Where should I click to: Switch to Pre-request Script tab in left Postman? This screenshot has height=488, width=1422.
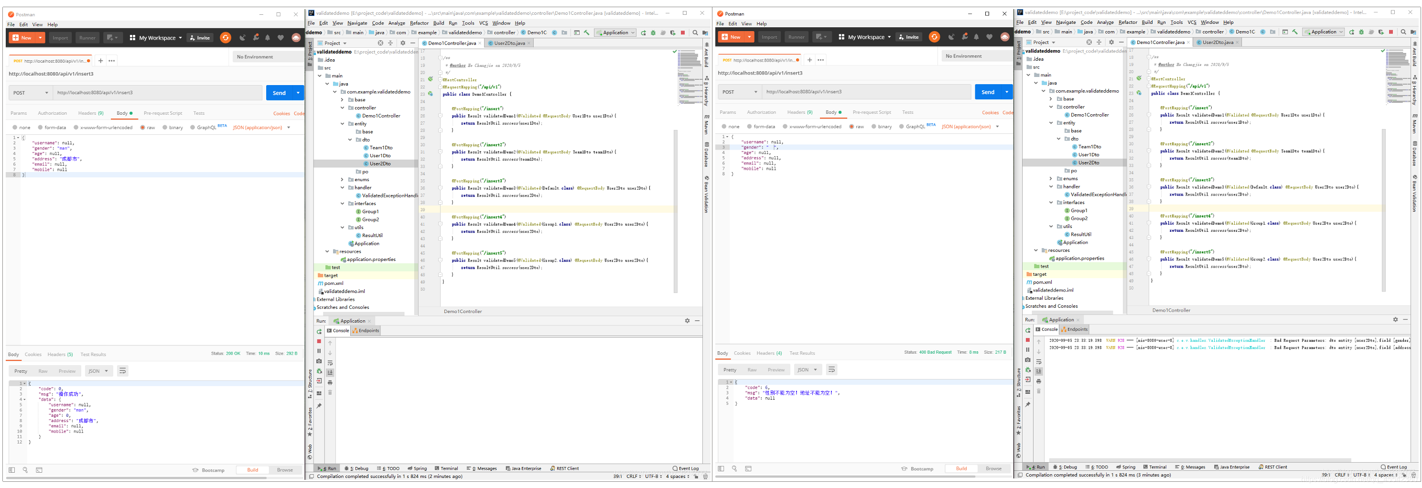point(163,113)
